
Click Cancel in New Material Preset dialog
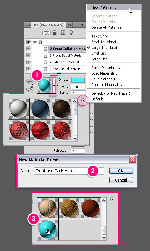[121, 180]
